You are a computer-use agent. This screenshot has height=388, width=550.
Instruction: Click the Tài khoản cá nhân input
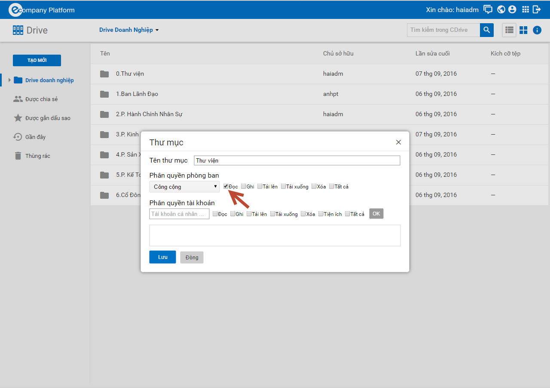(179, 214)
